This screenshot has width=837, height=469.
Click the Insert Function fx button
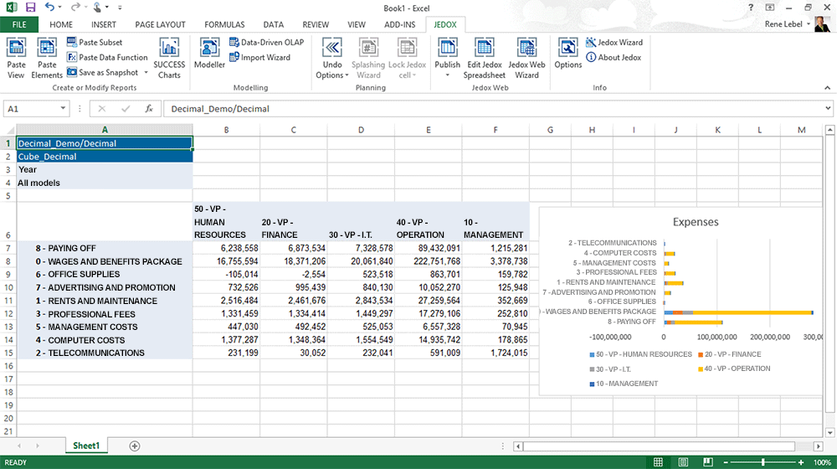(x=149, y=108)
